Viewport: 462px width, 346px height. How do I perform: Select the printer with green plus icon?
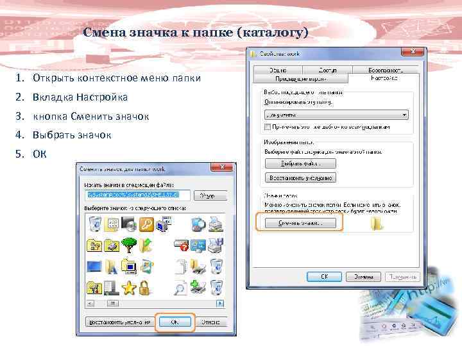(x=198, y=288)
